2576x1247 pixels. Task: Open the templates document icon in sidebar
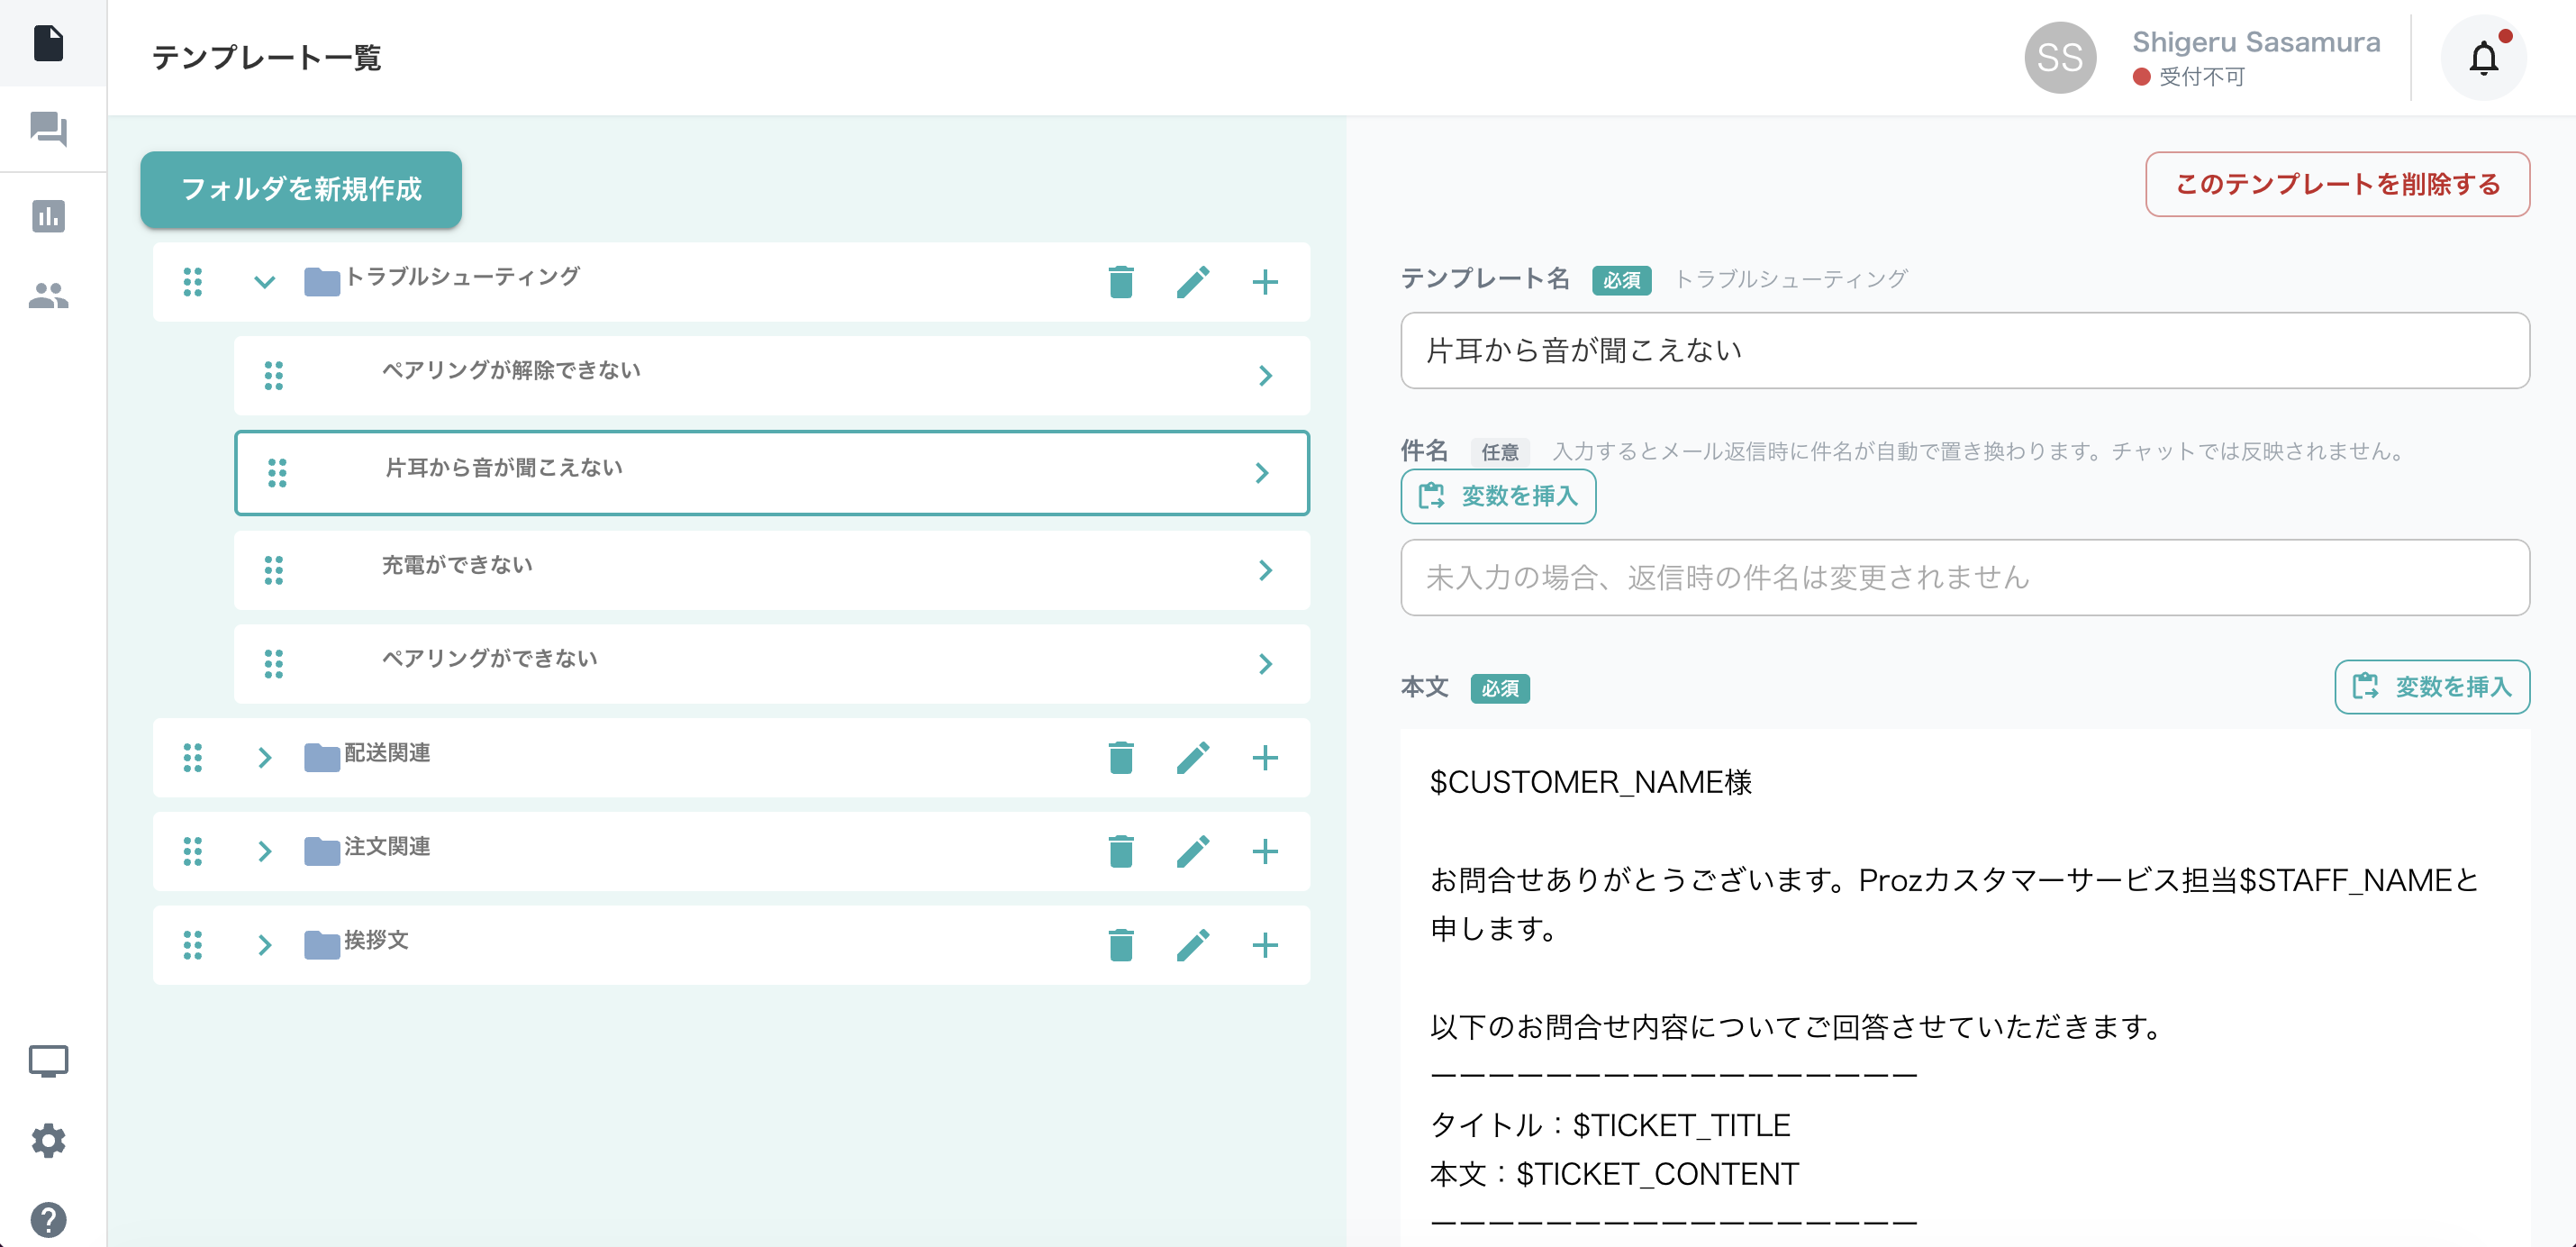pyautogui.click(x=48, y=43)
